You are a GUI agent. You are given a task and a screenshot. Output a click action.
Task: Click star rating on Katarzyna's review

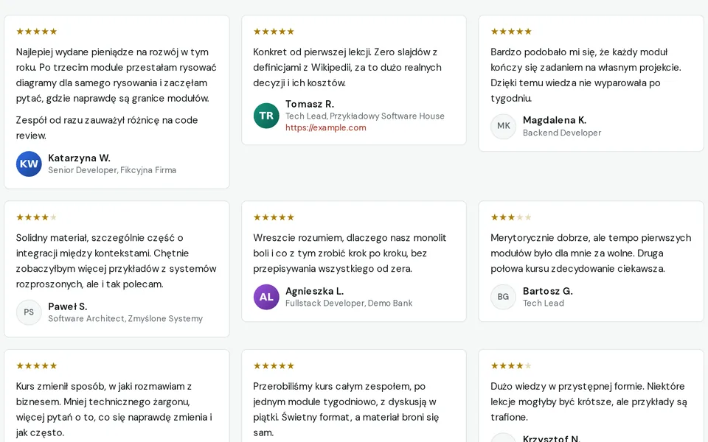[37, 32]
